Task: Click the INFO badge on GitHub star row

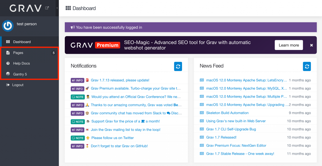Action: [x=77, y=146]
